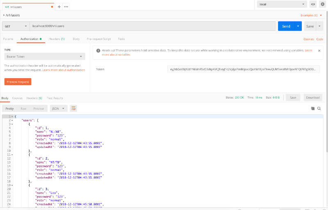
Task: Open the Code snippet link
Action: (320, 39)
